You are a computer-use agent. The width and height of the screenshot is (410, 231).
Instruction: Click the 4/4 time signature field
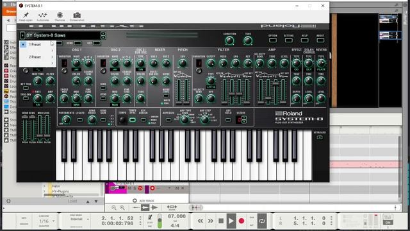(175, 225)
